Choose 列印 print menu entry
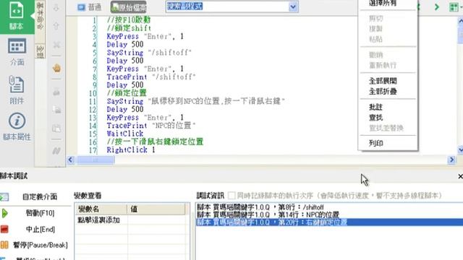Screen dimensions: 463x260 click(376, 143)
